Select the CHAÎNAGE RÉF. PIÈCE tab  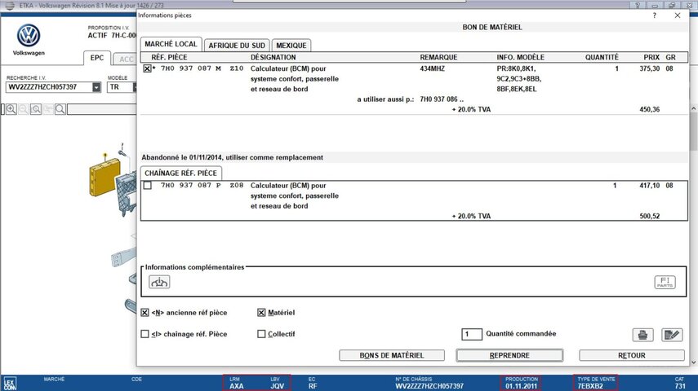point(180,173)
